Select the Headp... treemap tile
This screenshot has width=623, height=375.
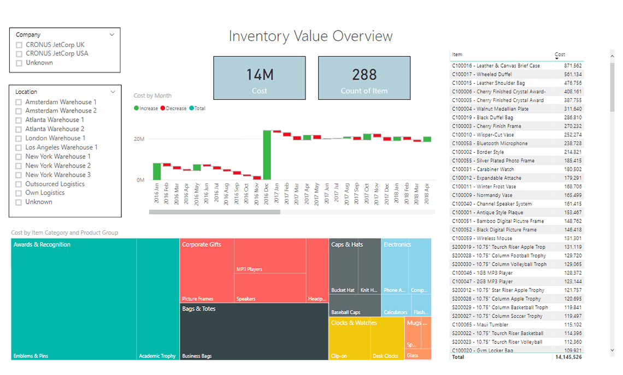click(x=317, y=271)
